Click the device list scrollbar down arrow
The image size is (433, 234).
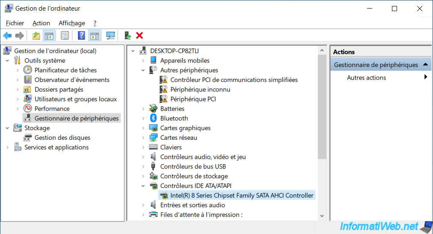click(x=322, y=216)
